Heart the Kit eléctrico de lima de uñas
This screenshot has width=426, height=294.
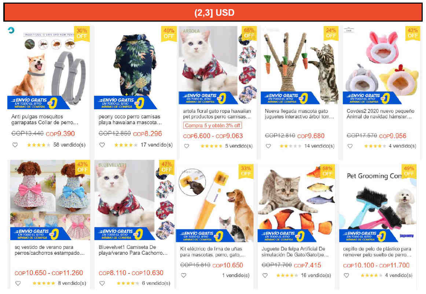pyautogui.click(x=184, y=276)
